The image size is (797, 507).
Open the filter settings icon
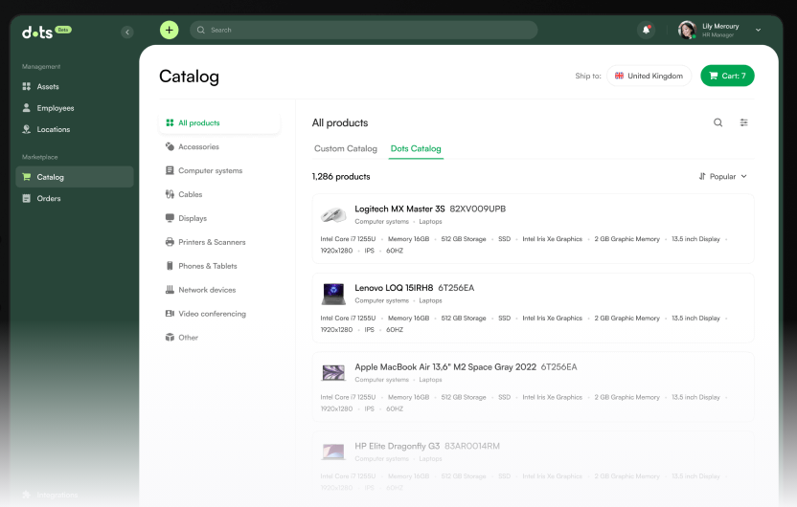click(744, 122)
